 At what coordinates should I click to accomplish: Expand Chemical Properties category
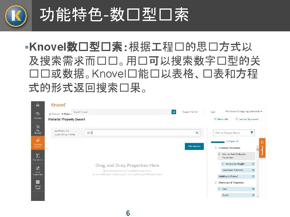[215, 148]
